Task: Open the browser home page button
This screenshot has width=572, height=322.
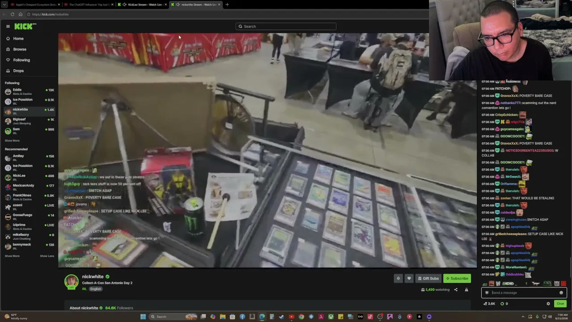Action: click(21, 14)
